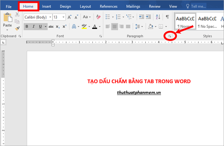Click the Justify alignment icon
The width and height of the screenshot is (224, 146).
click(x=128, y=27)
